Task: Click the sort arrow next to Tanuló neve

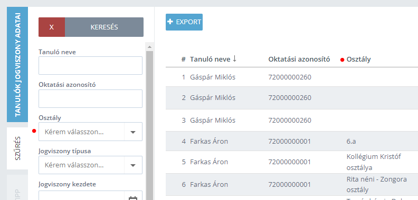Action: (x=234, y=59)
